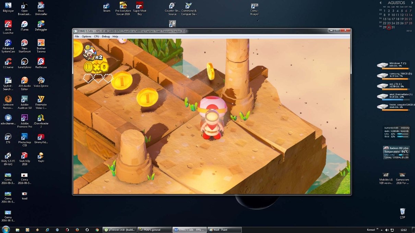This screenshot has width=415, height=233.
Task: Click the Radeon HD 5800 temperature gadget
Action: (396, 152)
